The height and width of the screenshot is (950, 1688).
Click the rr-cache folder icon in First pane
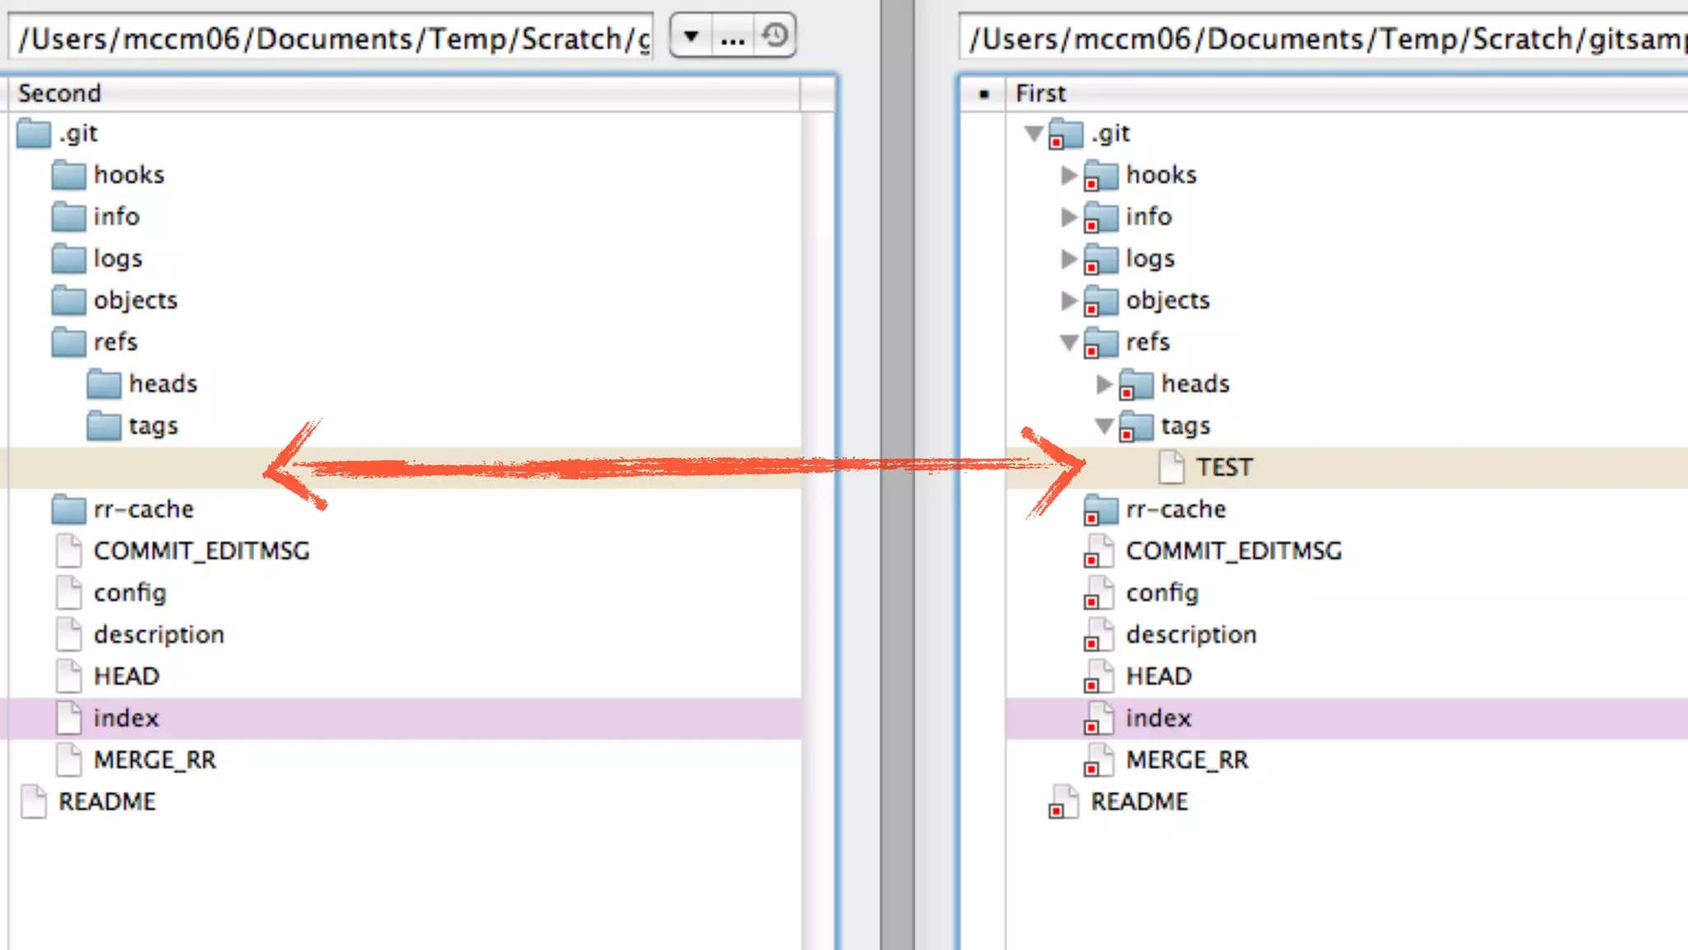point(1100,510)
